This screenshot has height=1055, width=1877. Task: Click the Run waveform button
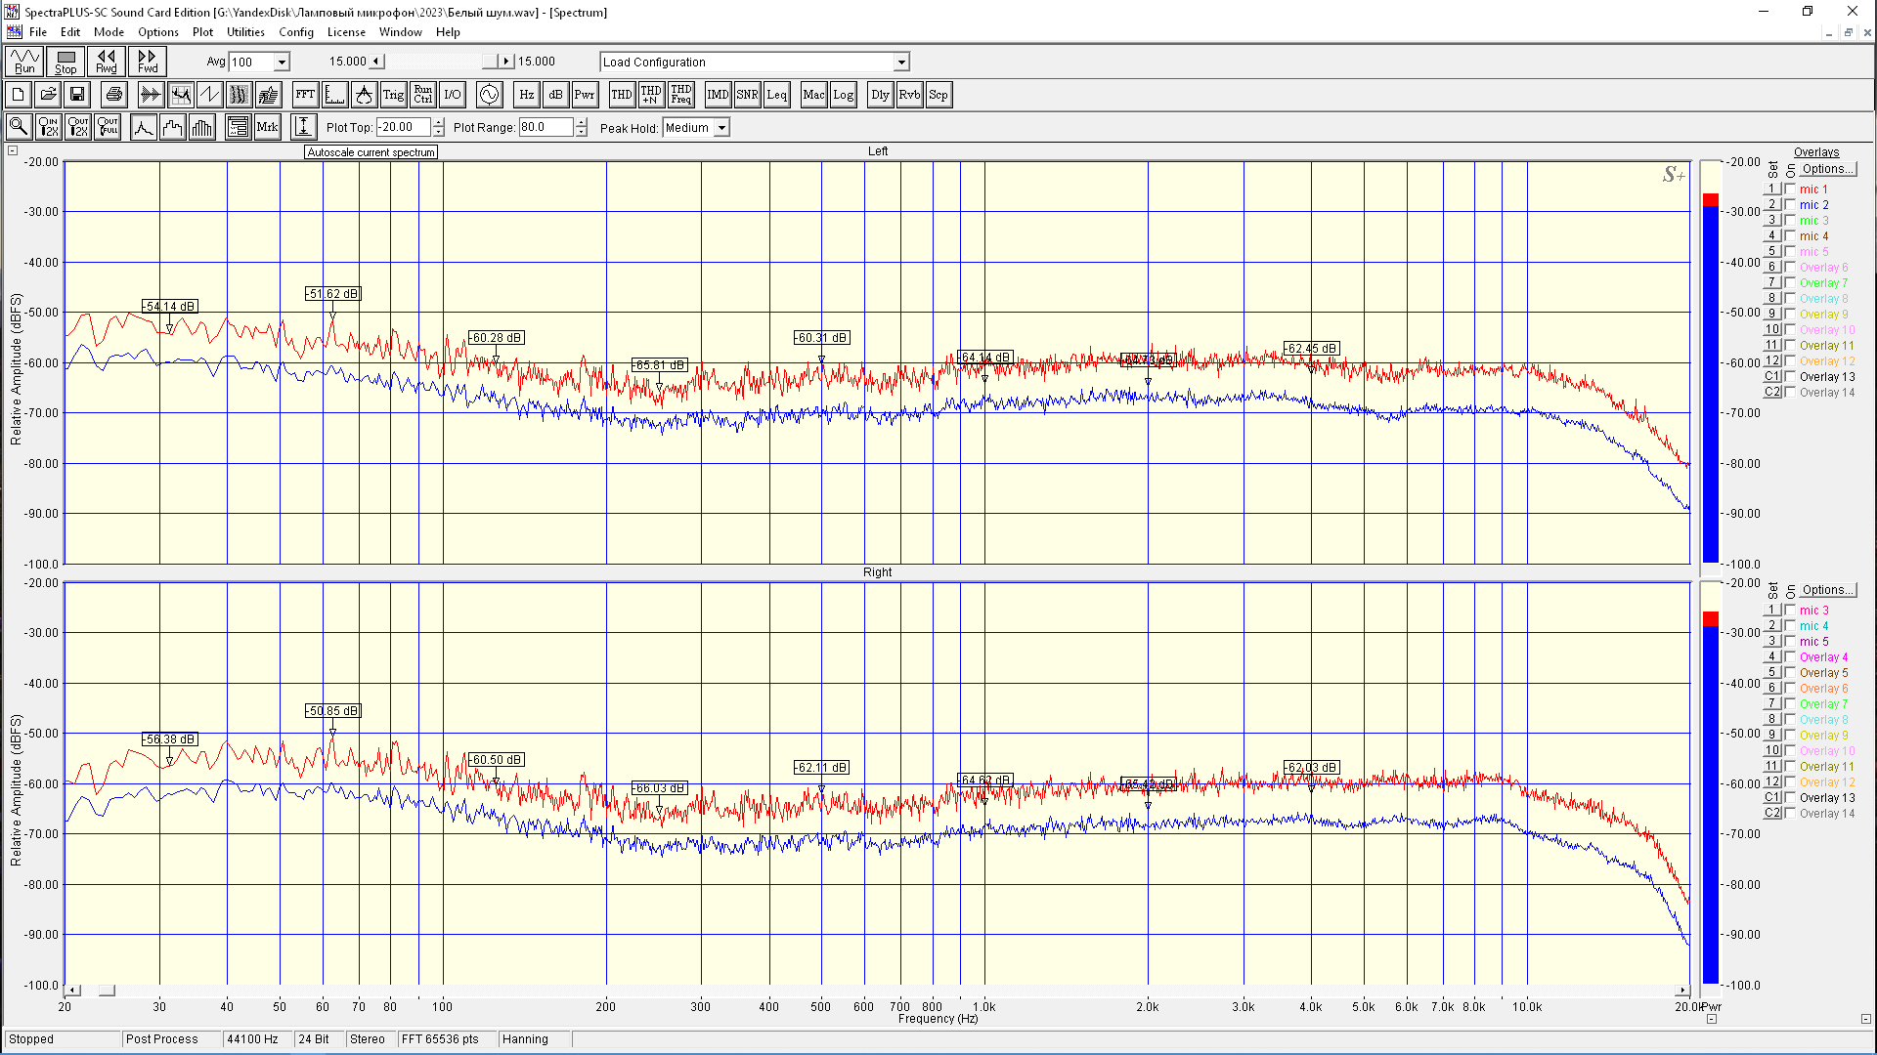[24, 62]
